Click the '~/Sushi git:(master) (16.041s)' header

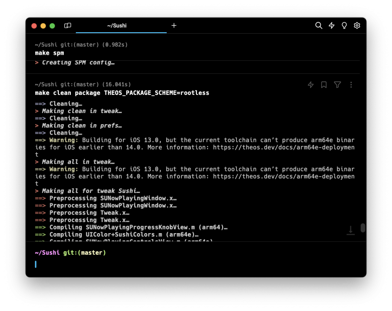(x=83, y=84)
